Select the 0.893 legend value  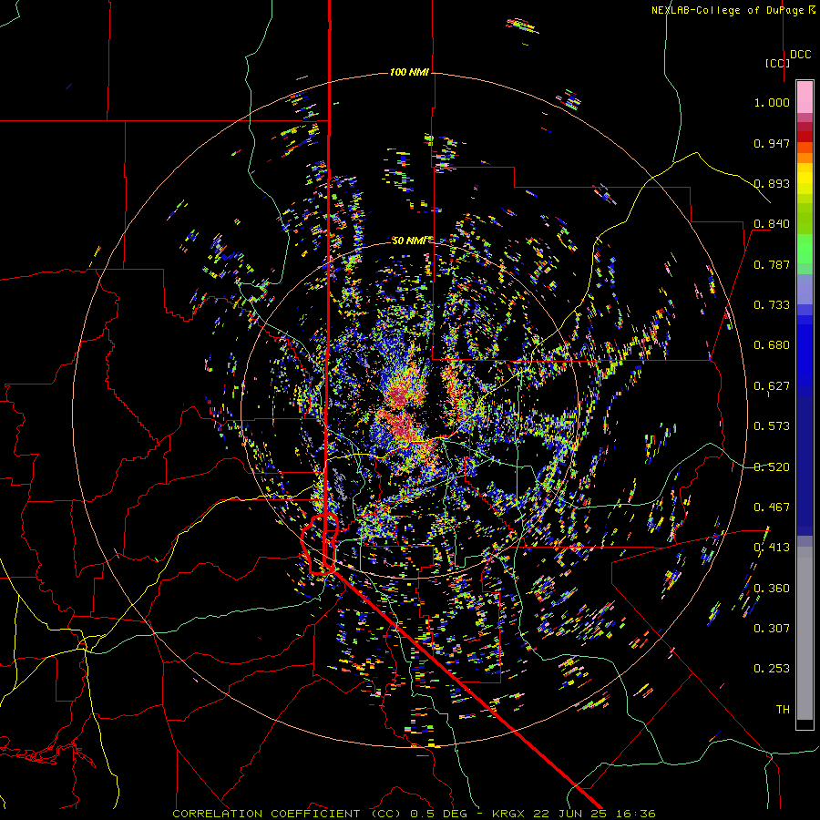click(x=772, y=183)
